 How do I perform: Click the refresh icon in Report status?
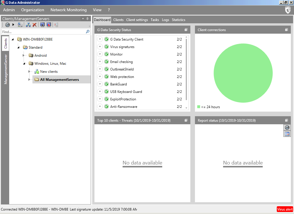(x=287, y=127)
